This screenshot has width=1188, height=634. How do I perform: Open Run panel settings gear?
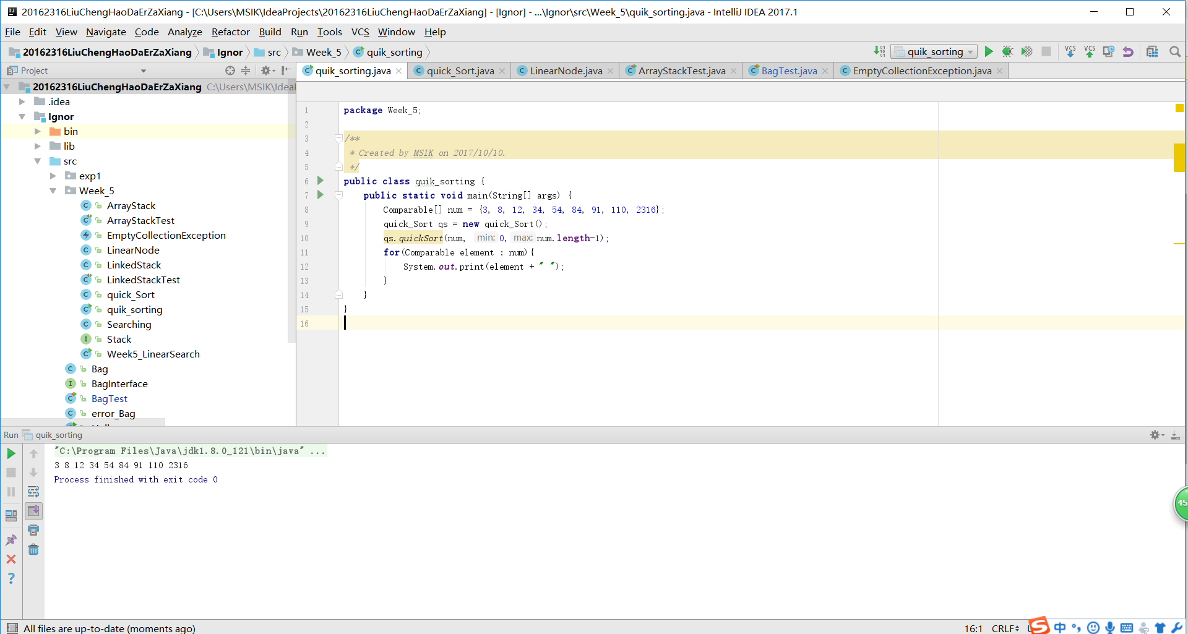pos(1156,435)
